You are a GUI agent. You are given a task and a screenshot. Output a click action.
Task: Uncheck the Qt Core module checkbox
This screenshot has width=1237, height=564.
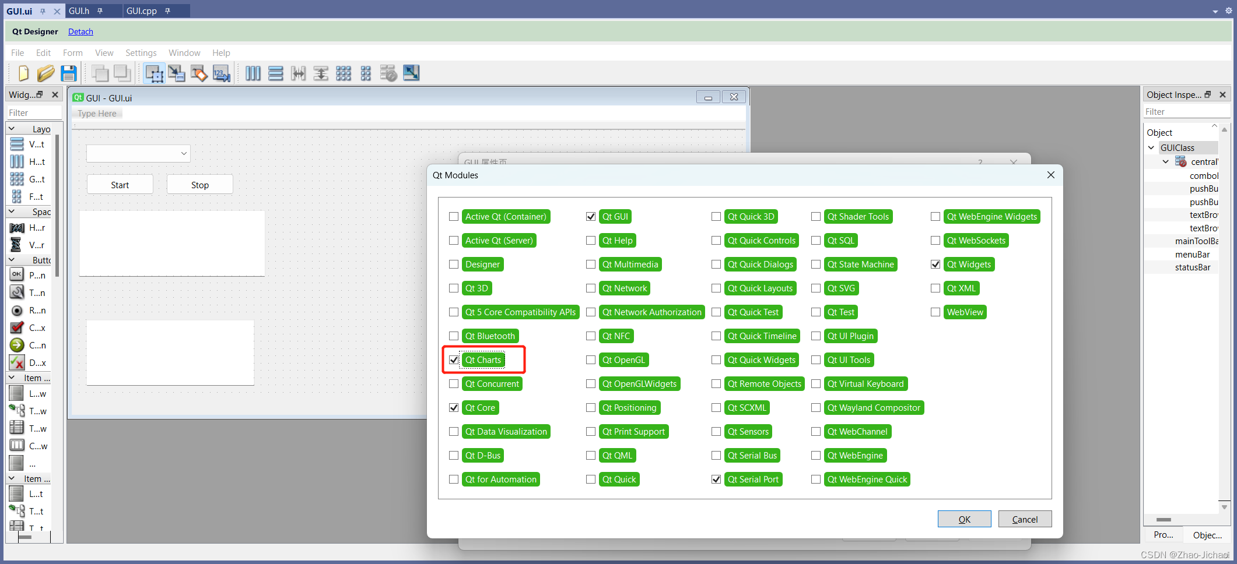point(454,408)
